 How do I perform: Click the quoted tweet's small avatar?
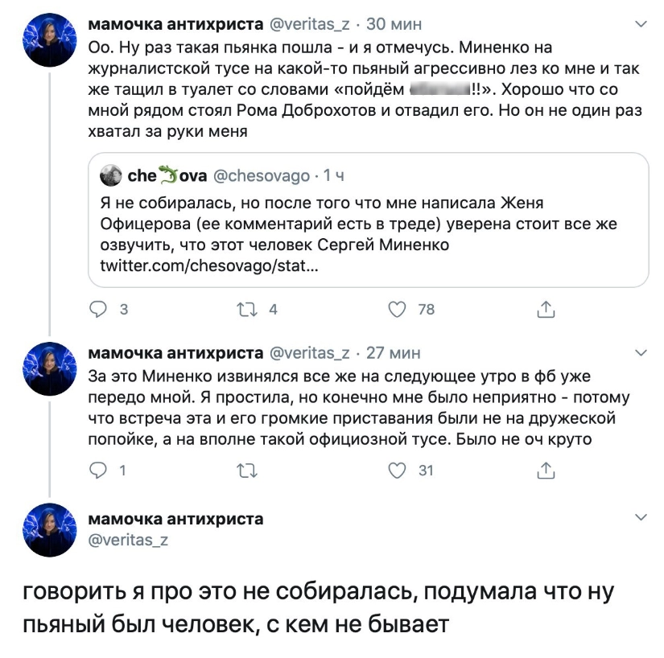(110, 175)
